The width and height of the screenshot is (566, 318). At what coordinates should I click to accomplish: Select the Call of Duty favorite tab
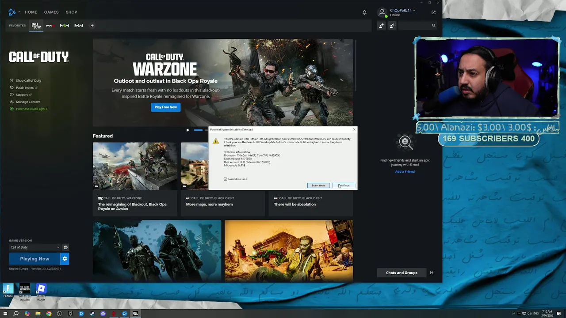[36, 26]
